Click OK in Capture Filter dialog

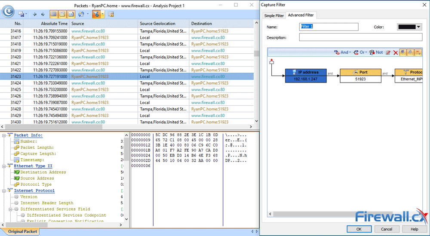pos(359,229)
